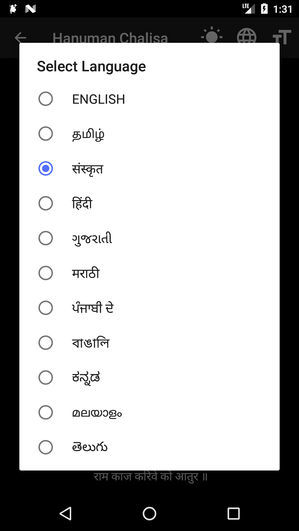This screenshot has width=299, height=531.
Task: Pick the বাঙালি language label
Action: 91,343
